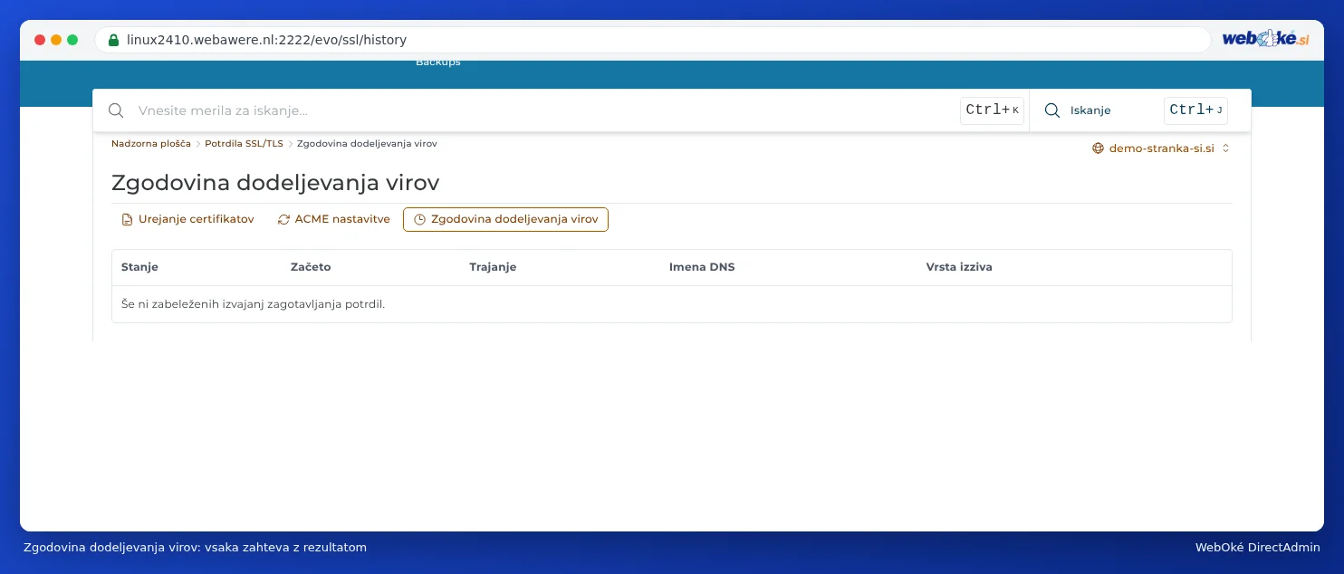Click the clock icon on Zgodovina tab

(419, 220)
